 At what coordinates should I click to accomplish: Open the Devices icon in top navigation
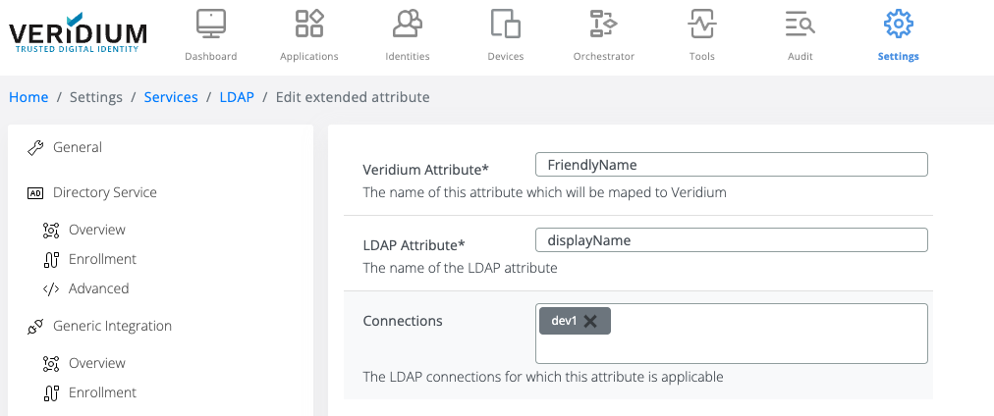pyautogui.click(x=505, y=23)
